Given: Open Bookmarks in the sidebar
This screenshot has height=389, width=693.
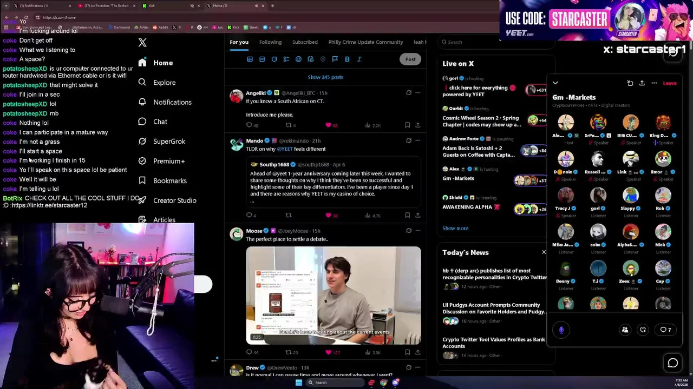Looking at the screenshot, I should (162, 180).
